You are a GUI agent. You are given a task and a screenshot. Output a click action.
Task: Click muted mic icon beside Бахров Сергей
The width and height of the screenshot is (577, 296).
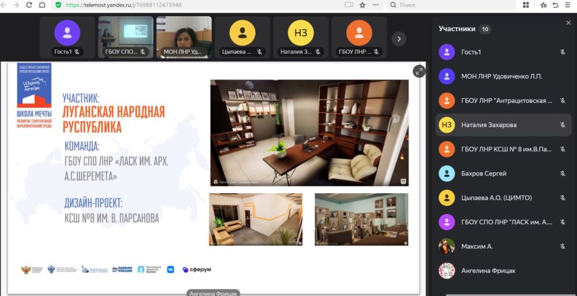[x=563, y=174]
